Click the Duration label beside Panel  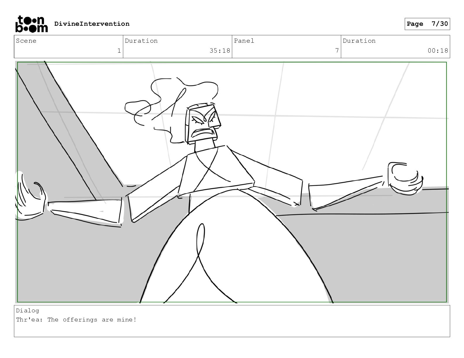[x=359, y=41]
